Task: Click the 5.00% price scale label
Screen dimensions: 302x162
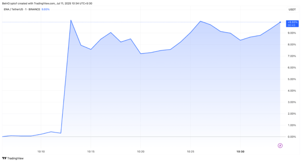Action: [292, 79]
